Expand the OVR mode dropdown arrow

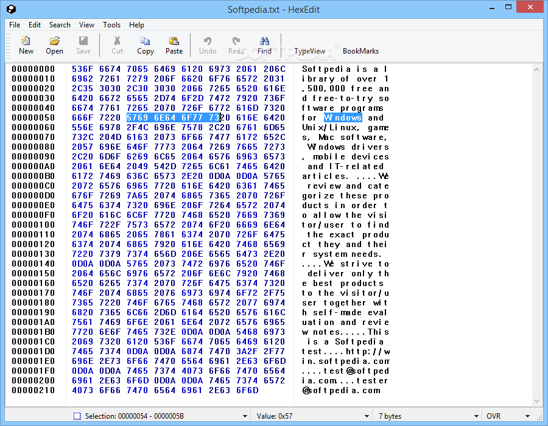click(527, 416)
